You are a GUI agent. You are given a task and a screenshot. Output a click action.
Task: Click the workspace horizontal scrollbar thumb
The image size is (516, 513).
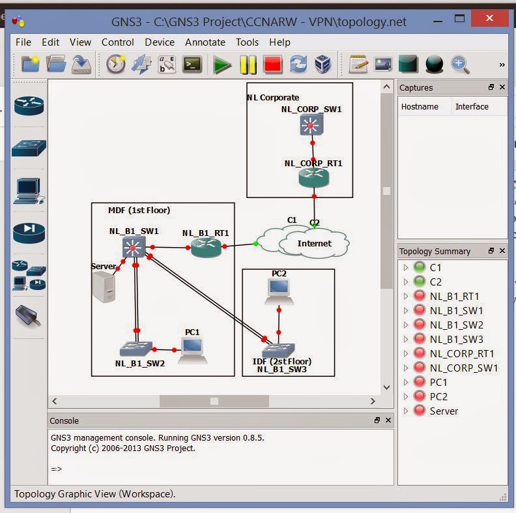(x=214, y=401)
